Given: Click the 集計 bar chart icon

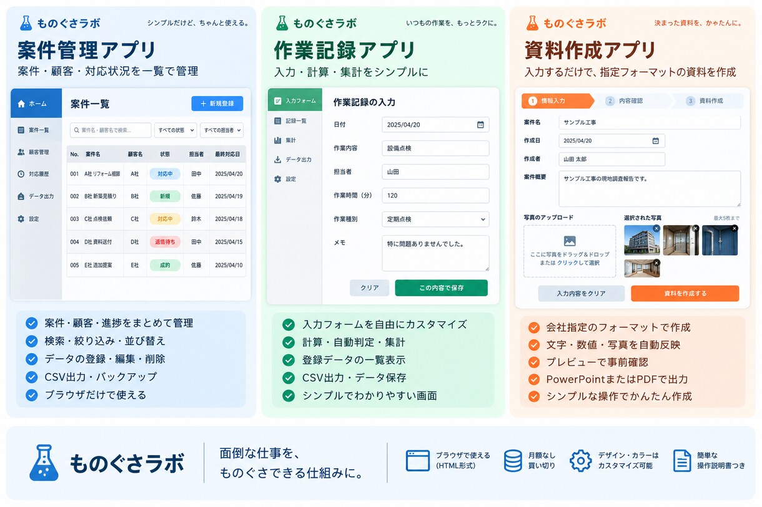Looking at the screenshot, I should tap(278, 140).
